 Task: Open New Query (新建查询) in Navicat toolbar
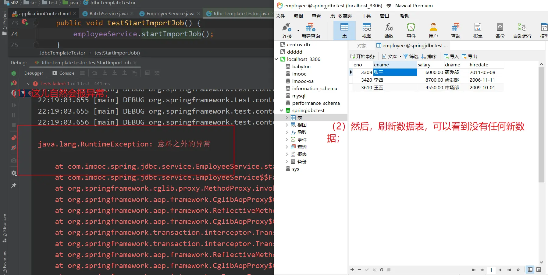[311, 30]
